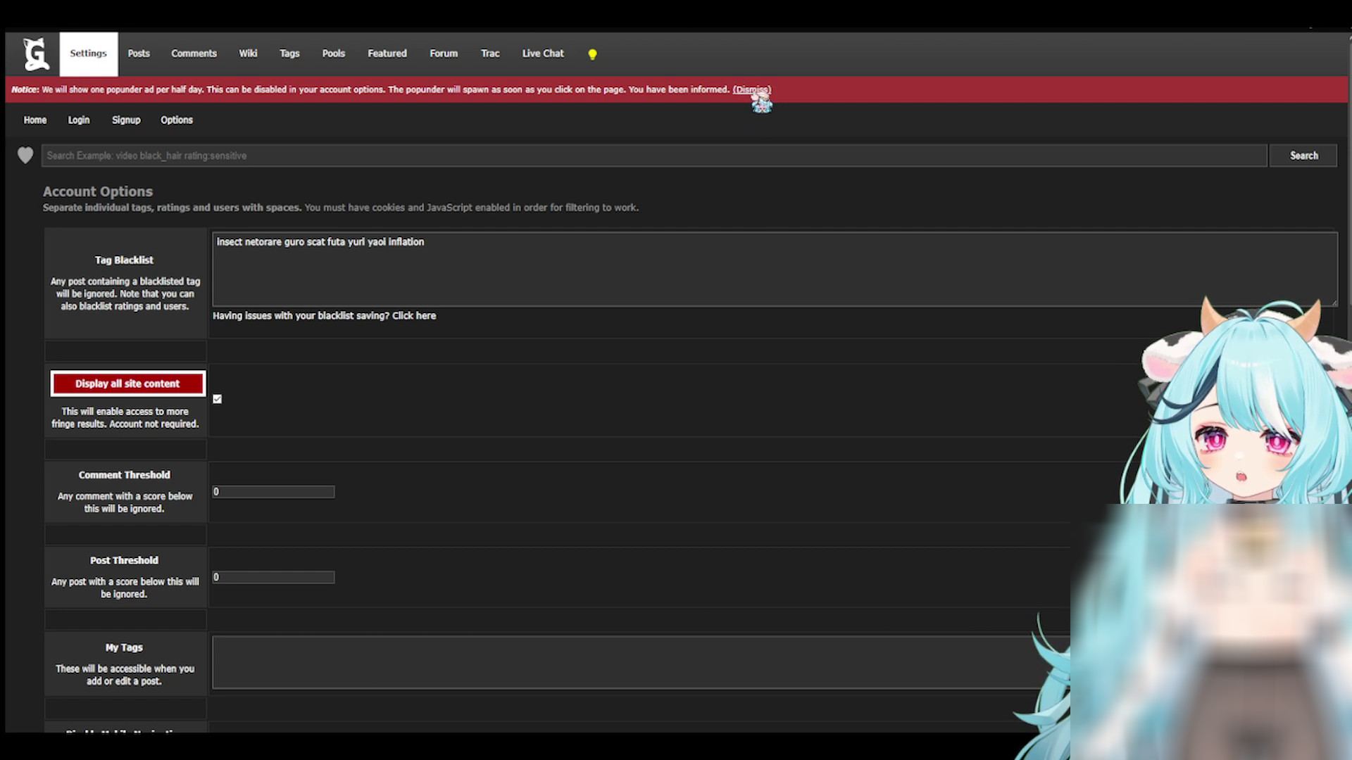Open the Wiki page
Screen dimensions: 1352x760
click(248, 53)
